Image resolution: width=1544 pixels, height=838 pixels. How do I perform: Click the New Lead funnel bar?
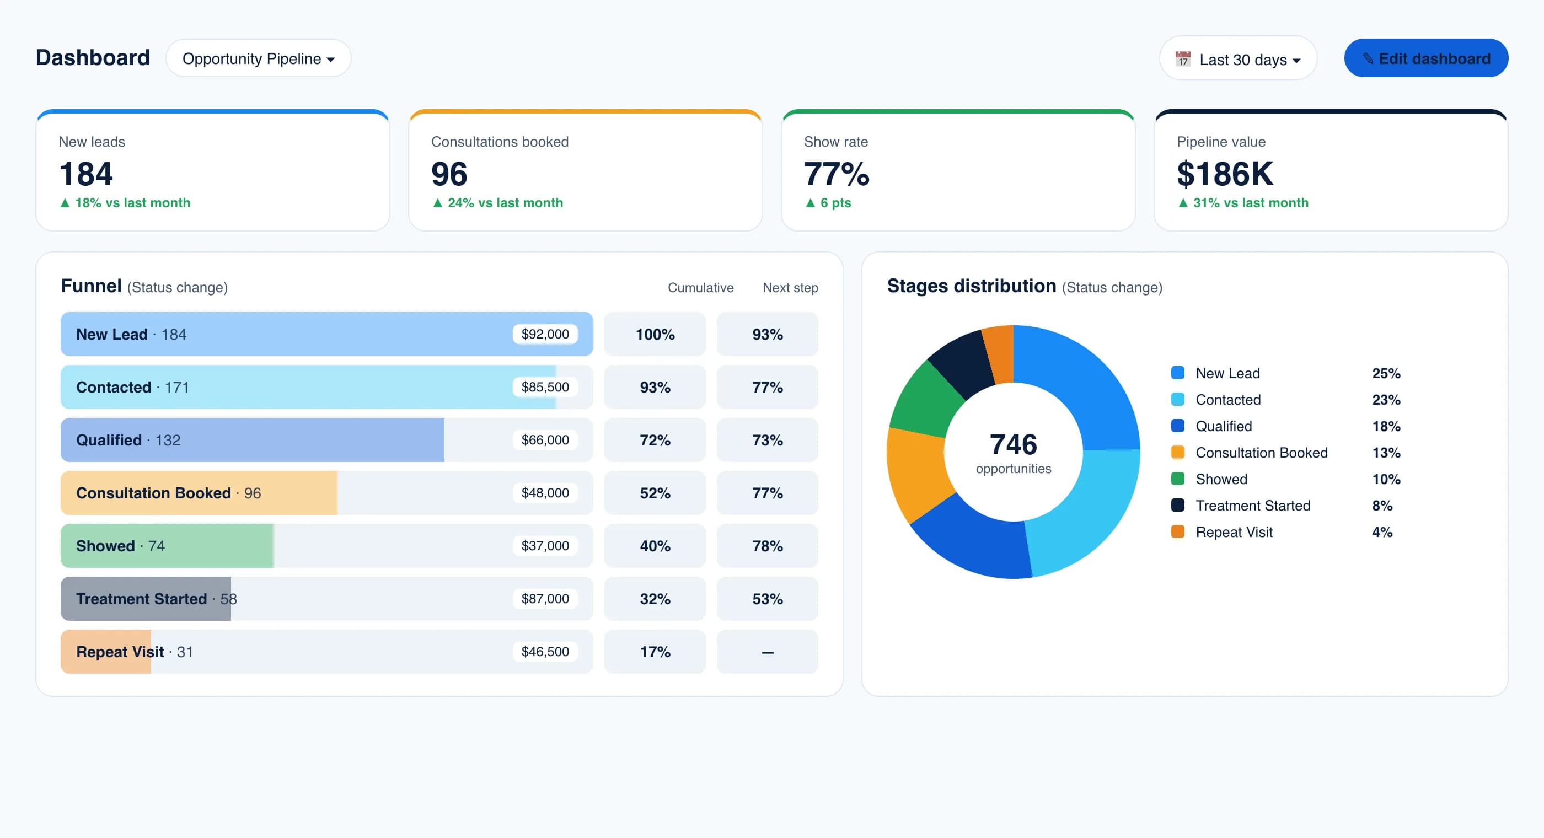[x=326, y=335]
